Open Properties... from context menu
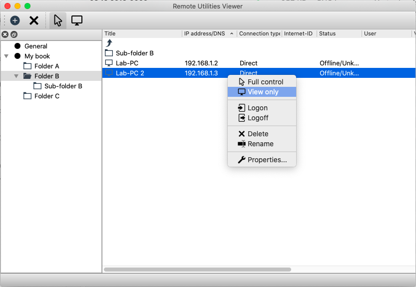This screenshot has width=416, height=287. click(x=267, y=160)
